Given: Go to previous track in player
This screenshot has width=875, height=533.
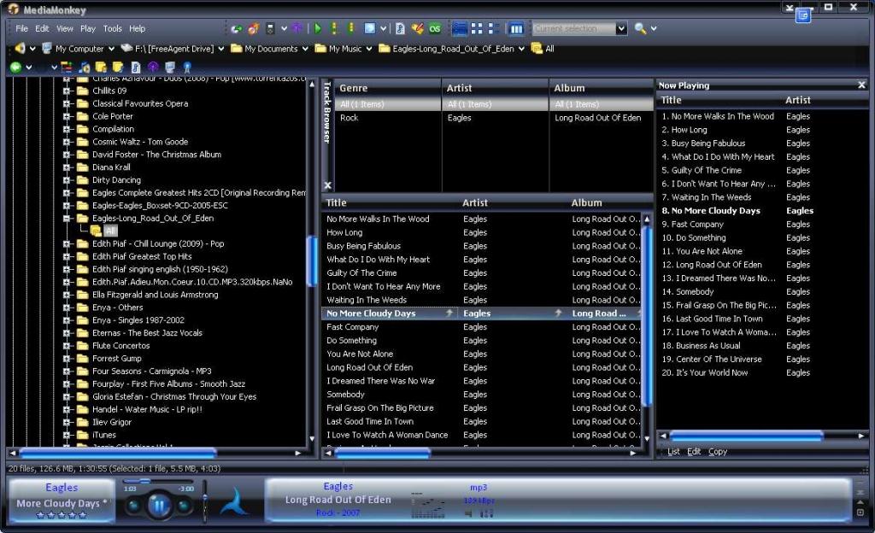Looking at the screenshot, I should 133,506.
